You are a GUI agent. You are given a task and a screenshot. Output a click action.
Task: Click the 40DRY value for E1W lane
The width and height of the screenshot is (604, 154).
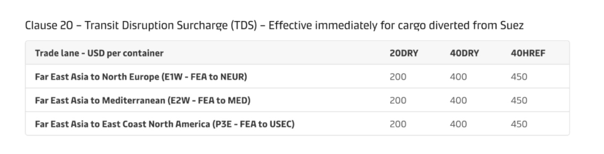coord(458,77)
